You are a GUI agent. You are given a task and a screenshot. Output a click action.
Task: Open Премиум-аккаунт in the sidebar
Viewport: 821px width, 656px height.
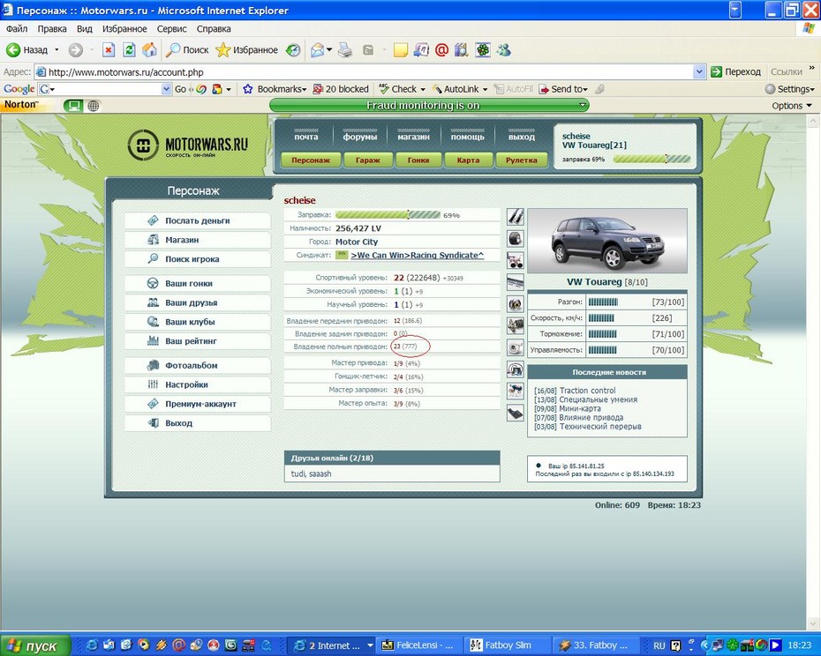198,404
